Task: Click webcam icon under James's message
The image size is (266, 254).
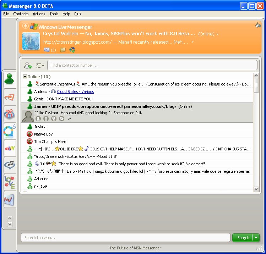Action: 54,118
